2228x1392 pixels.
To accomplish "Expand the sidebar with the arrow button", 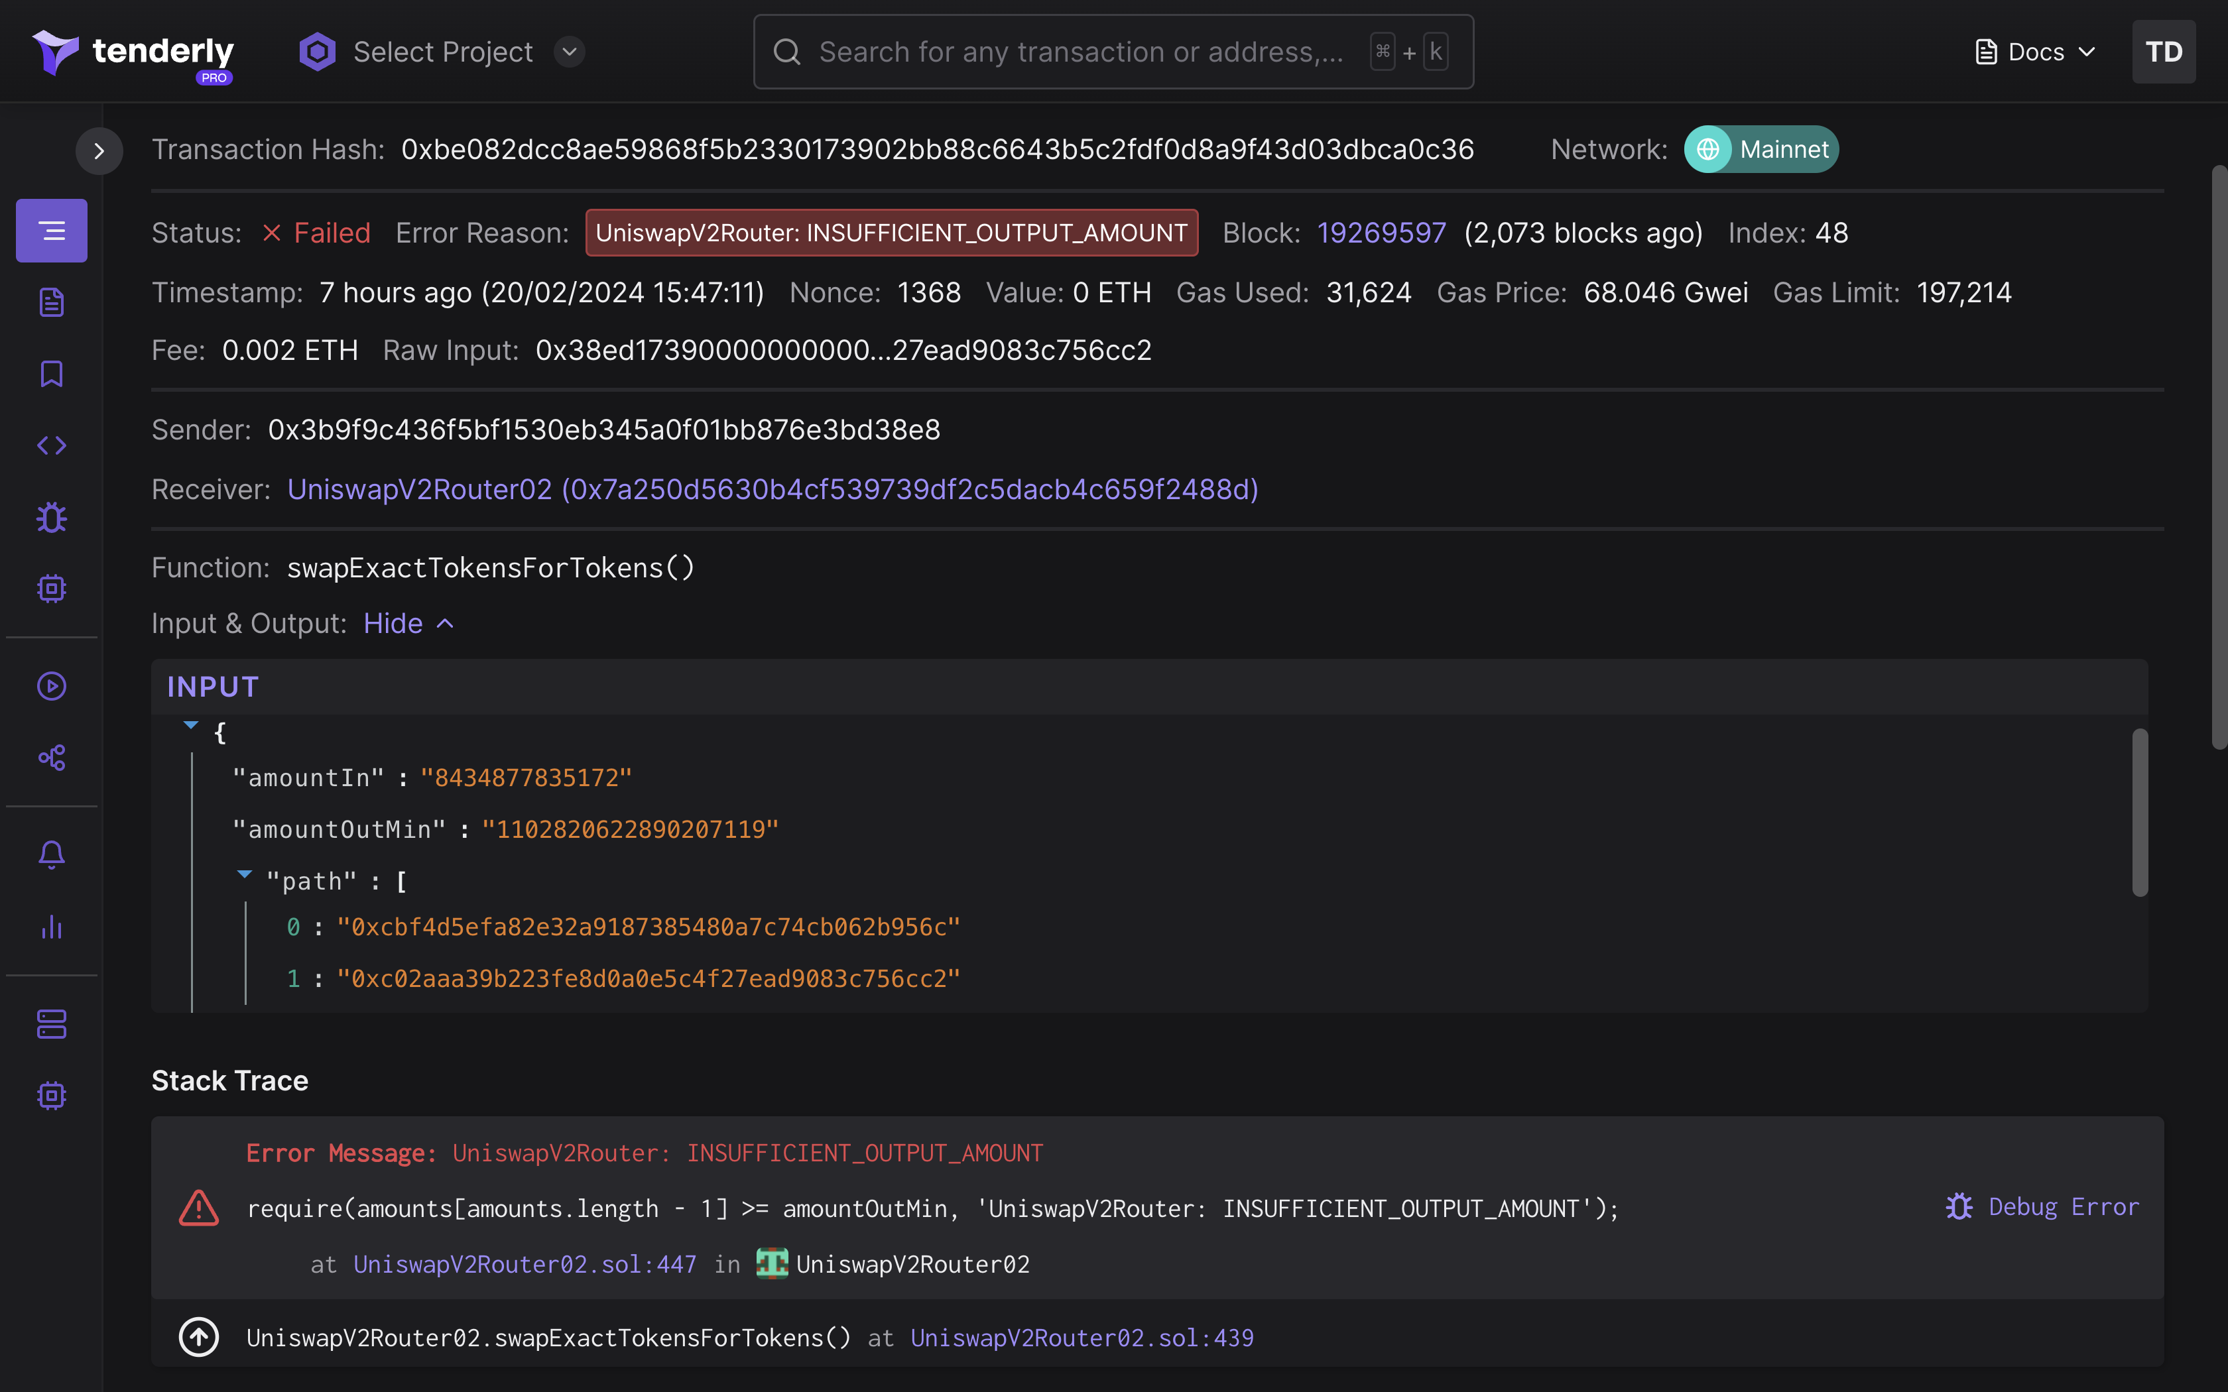I will (99, 151).
